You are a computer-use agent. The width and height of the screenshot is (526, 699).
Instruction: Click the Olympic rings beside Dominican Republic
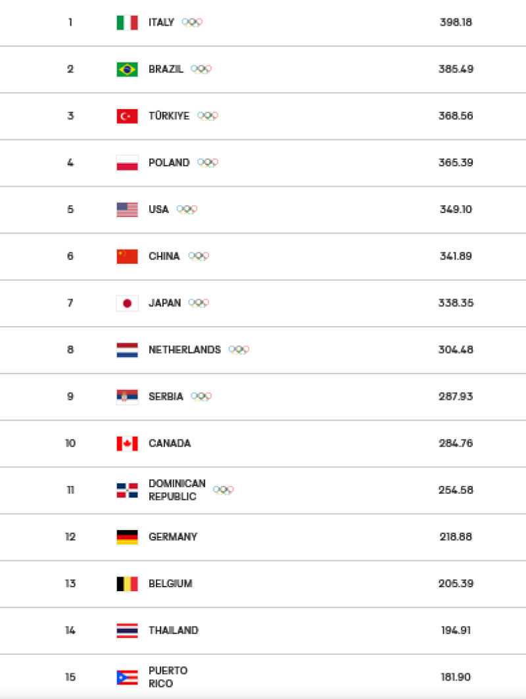click(224, 491)
